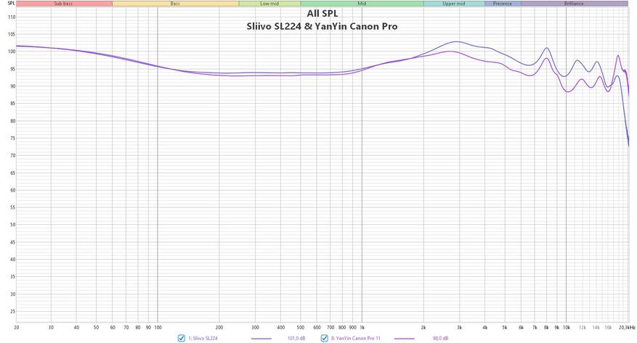This screenshot has width=637, height=343.
Task: Click the 500 frequency axis label
Action: tap(300, 327)
